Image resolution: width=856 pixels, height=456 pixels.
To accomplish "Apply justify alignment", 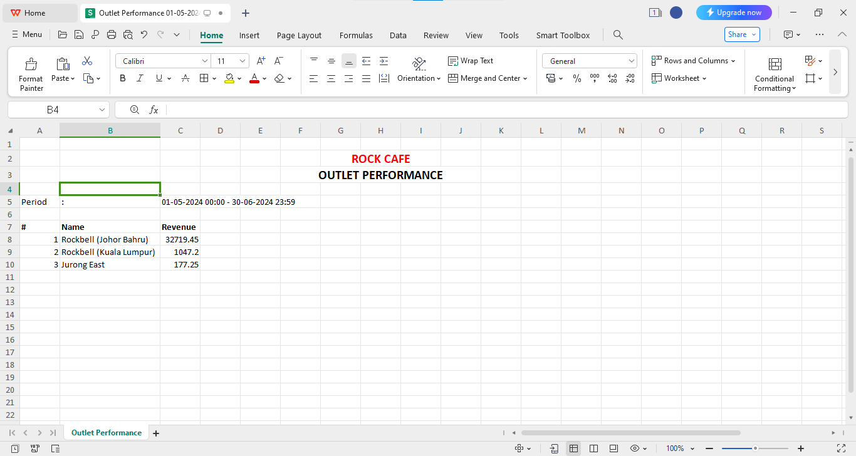I will 367,78.
